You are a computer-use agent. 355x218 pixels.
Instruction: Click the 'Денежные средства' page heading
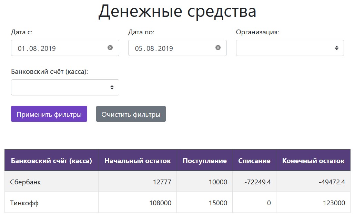click(177, 11)
